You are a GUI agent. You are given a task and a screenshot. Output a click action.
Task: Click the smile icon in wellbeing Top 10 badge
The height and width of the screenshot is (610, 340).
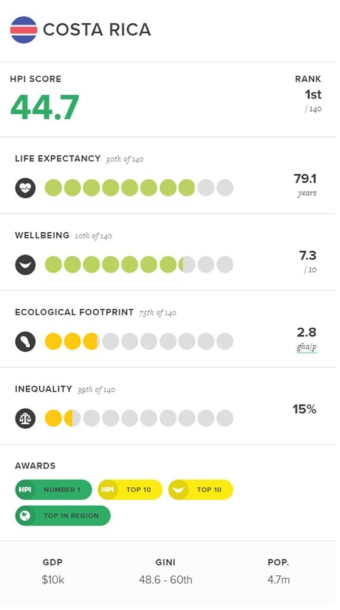click(178, 490)
